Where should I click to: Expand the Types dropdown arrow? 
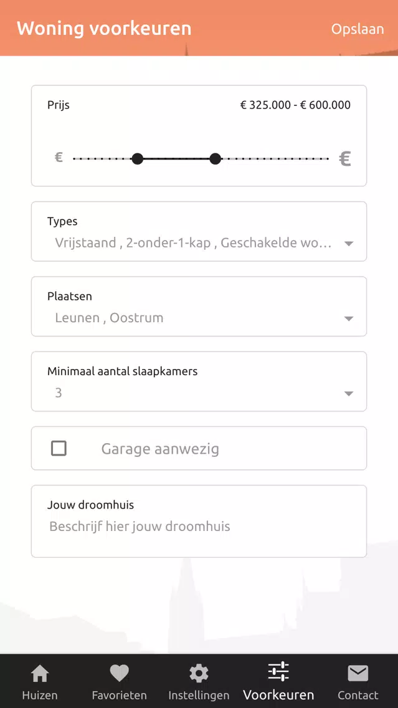click(348, 244)
